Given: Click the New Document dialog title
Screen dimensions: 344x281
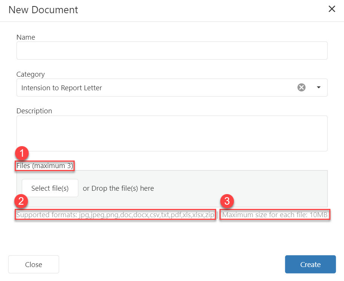Looking at the screenshot, I should point(43,10).
